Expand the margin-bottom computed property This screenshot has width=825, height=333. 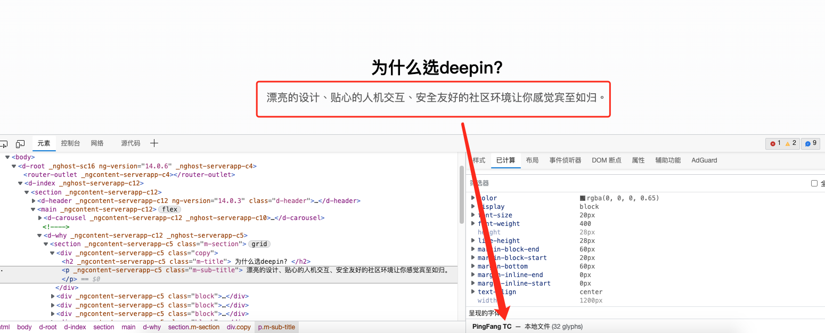click(x=473, y=266)
